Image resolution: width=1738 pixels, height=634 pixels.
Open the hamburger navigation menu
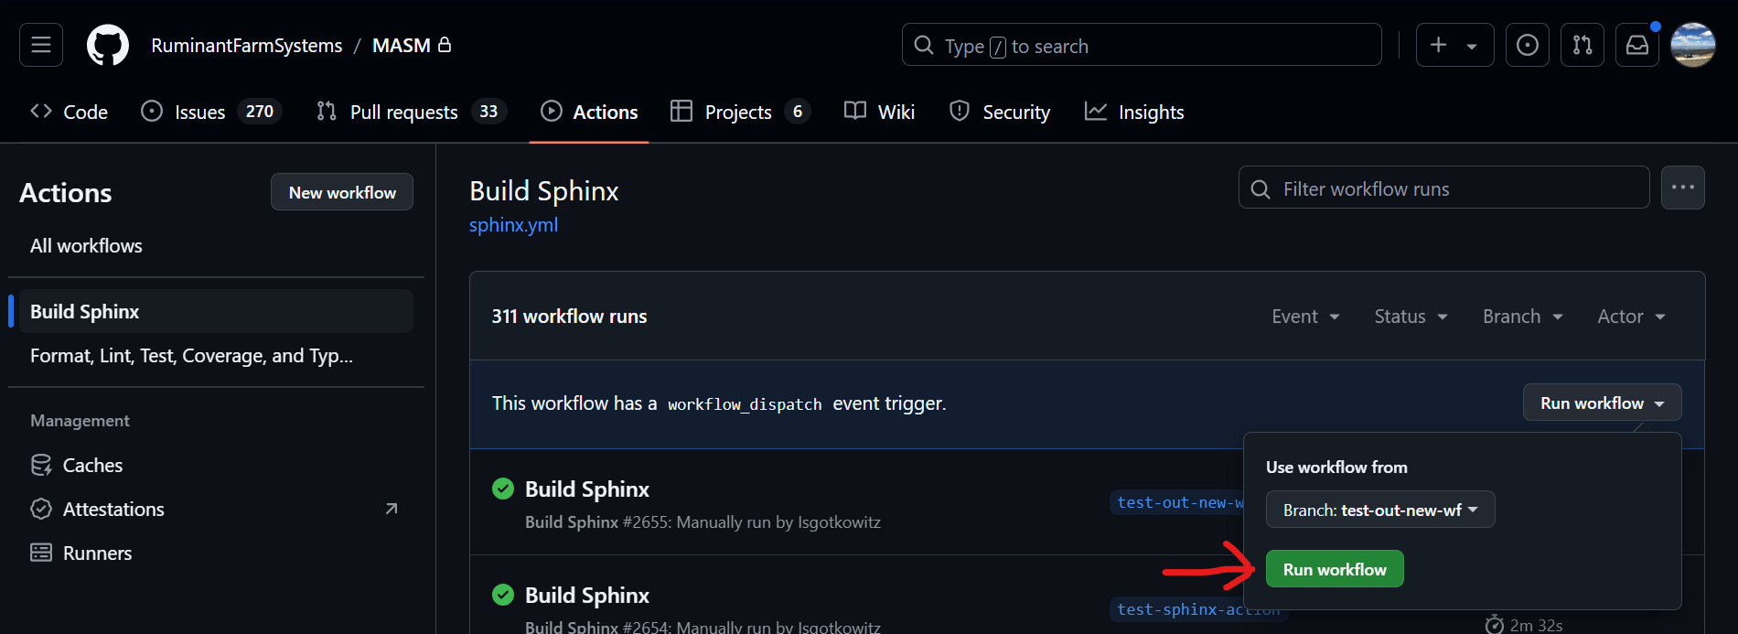point(41,45)
